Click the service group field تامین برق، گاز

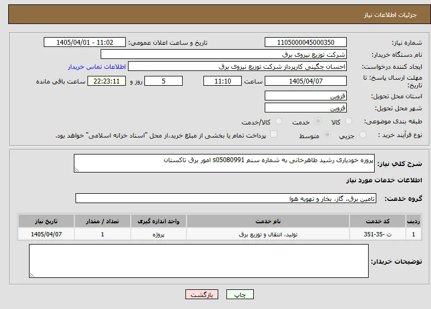pos(226,198)
